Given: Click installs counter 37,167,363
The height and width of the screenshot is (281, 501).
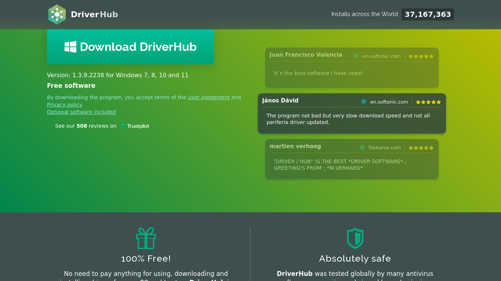Looking at the screenshot, I should 428,14.
